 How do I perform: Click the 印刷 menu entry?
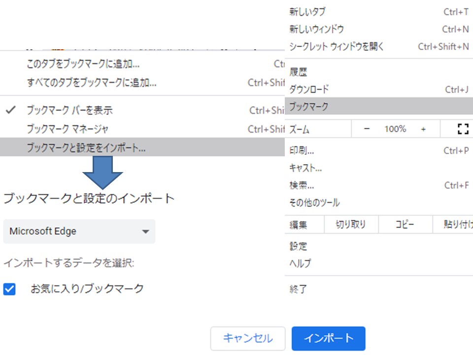pyautogui.click(x=301, y=150)
